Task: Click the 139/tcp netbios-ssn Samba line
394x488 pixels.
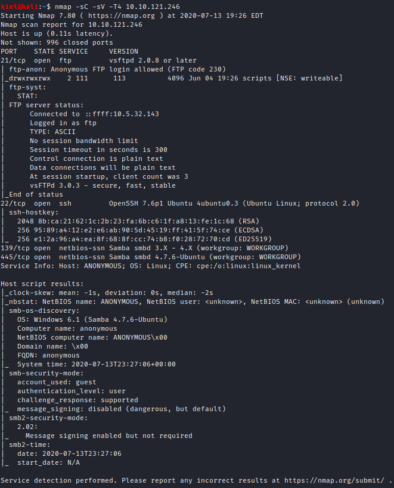Action: [144, 248]
